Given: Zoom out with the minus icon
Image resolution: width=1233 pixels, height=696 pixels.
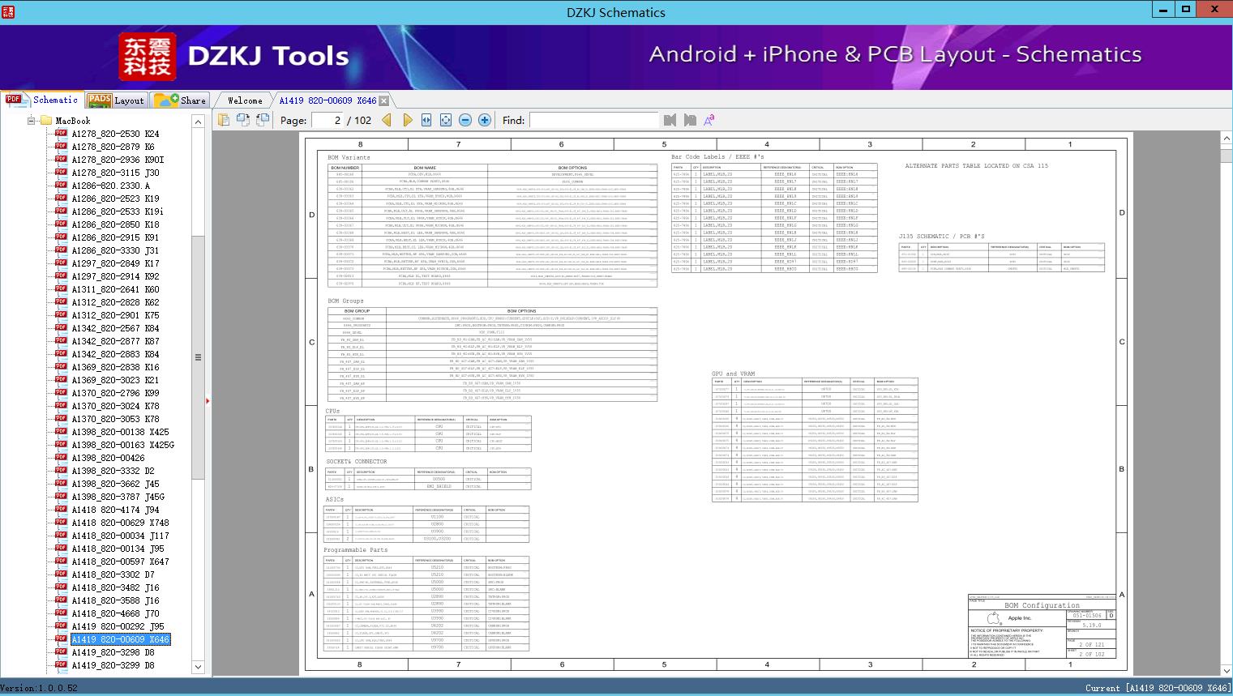Looking at the screenshot, I should coord(465,120).
